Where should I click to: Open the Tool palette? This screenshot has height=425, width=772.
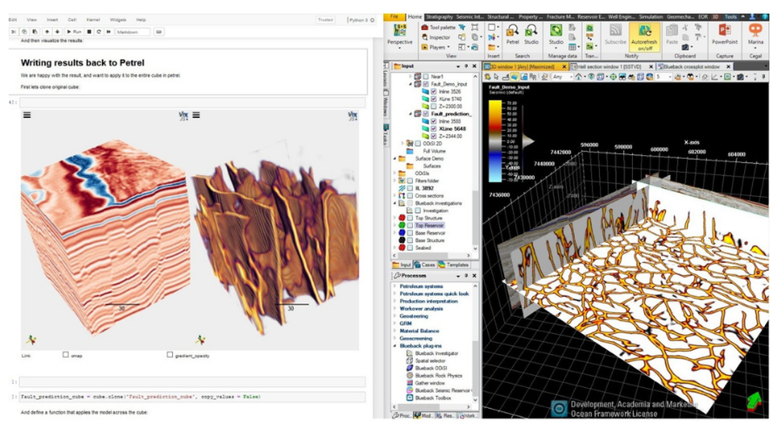[438, 28]
